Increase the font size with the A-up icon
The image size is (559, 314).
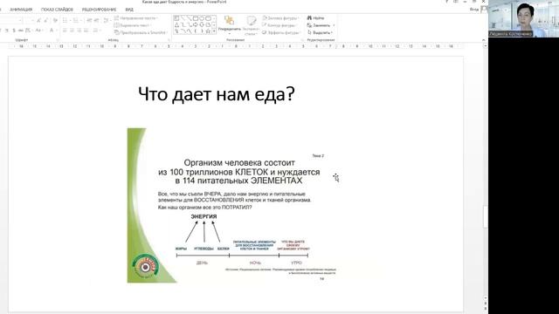pyautogui.click(x=38, y=21)
